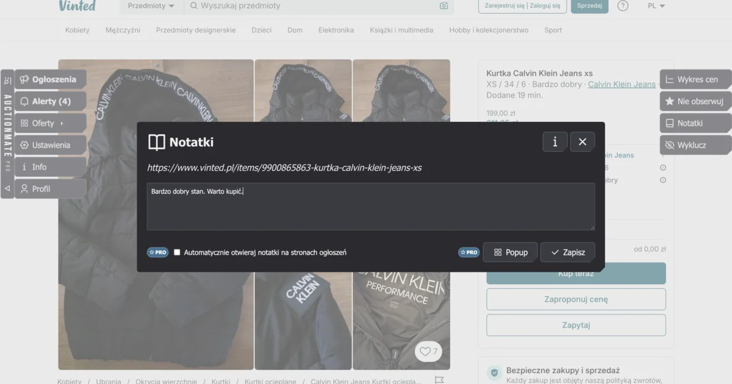
Task: Click the Kurtki breadcrumb link
Action: click(x=221, y=381)
